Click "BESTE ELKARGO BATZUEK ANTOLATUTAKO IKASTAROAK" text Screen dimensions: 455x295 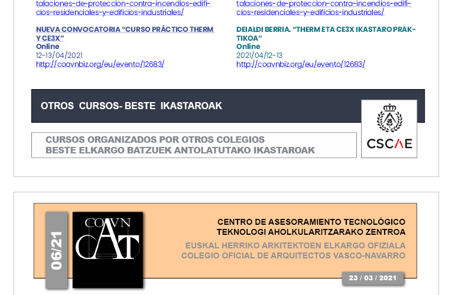pos(180,150)
